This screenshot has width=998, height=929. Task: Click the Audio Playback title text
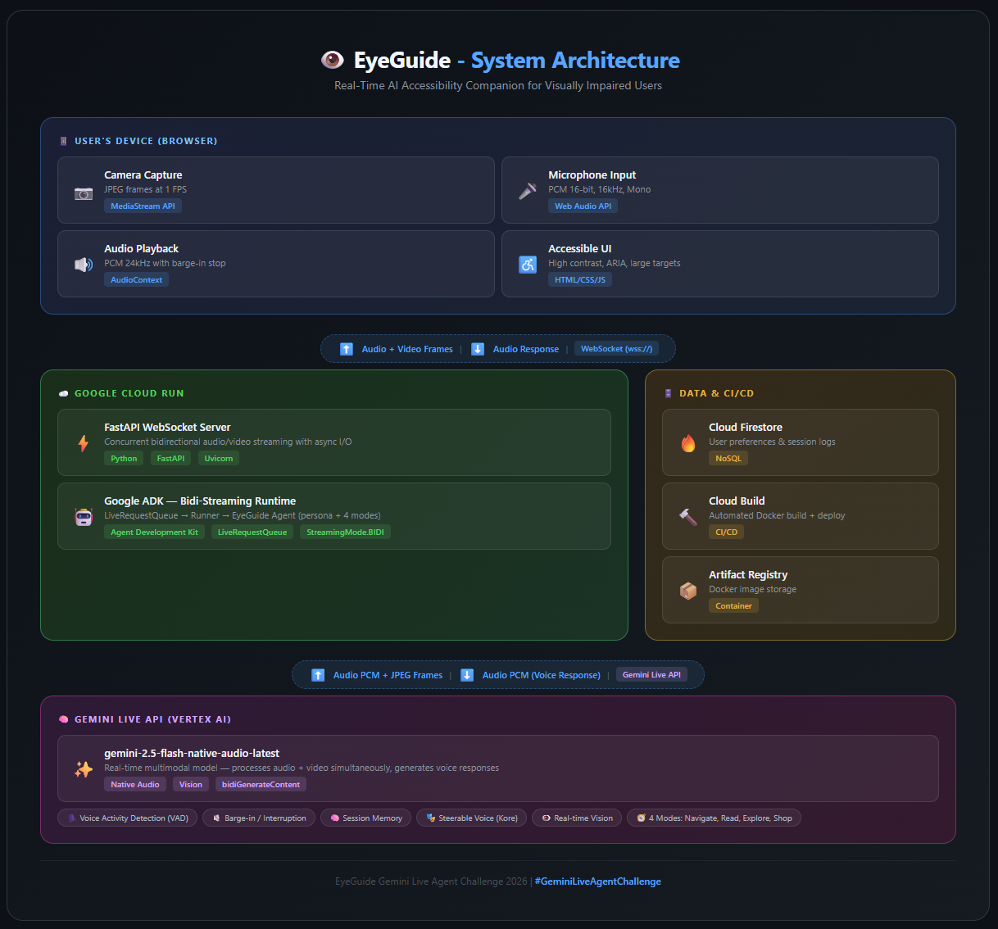141,249
